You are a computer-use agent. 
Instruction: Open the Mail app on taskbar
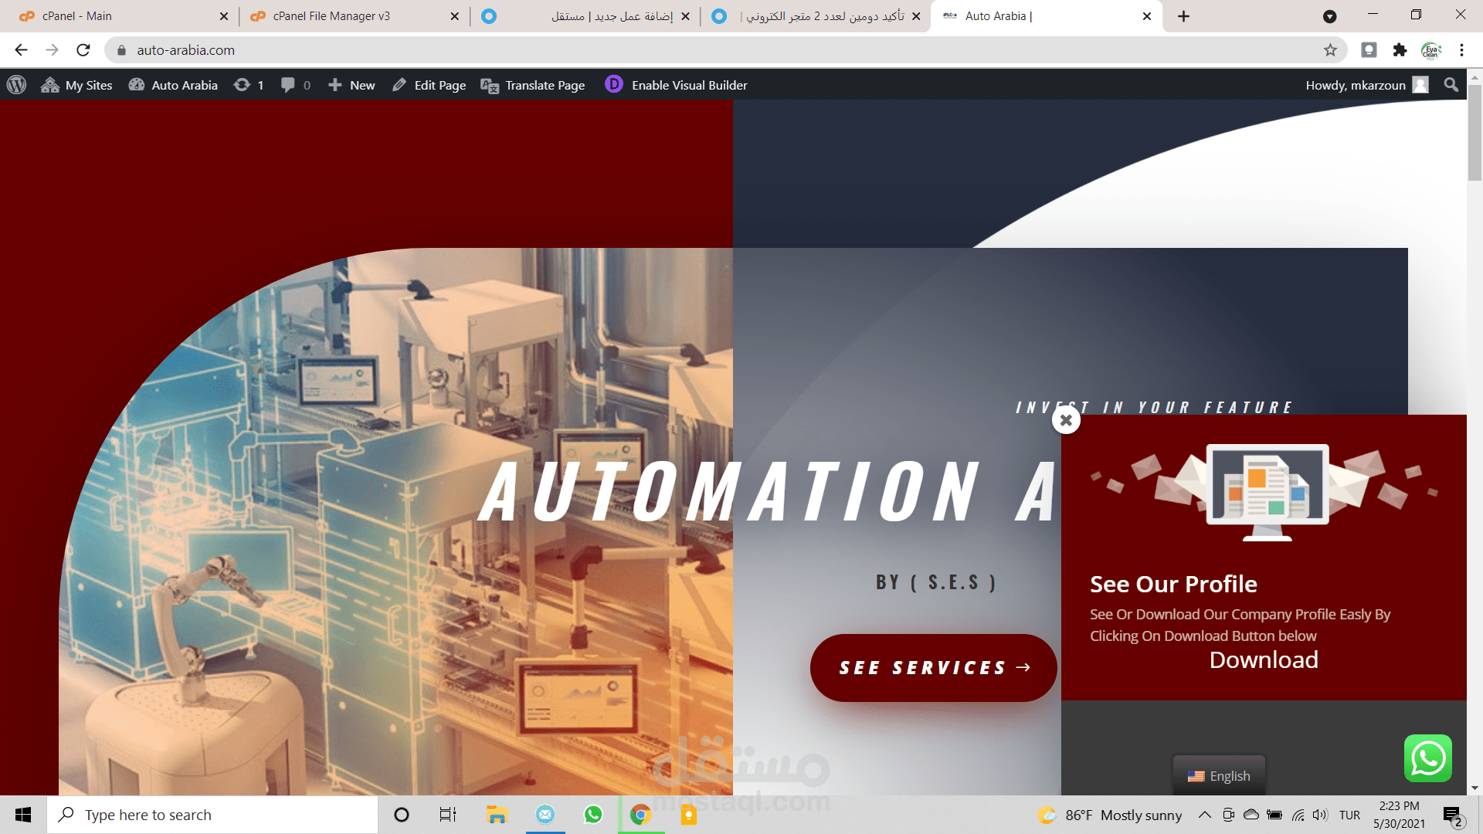pos(545,815)
